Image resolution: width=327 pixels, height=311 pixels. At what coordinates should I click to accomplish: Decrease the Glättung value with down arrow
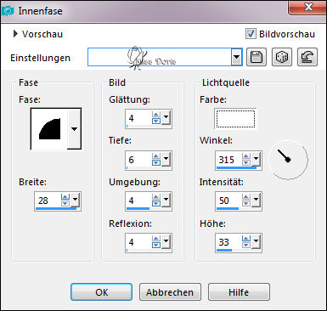[x=156, y=121]
